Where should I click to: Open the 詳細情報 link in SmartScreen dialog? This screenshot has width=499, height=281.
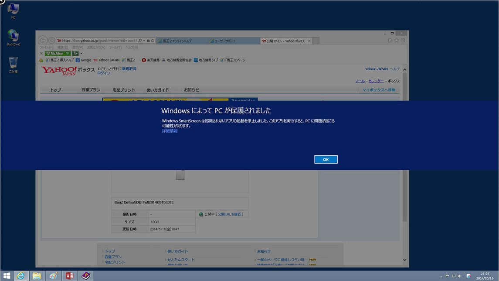170,131
